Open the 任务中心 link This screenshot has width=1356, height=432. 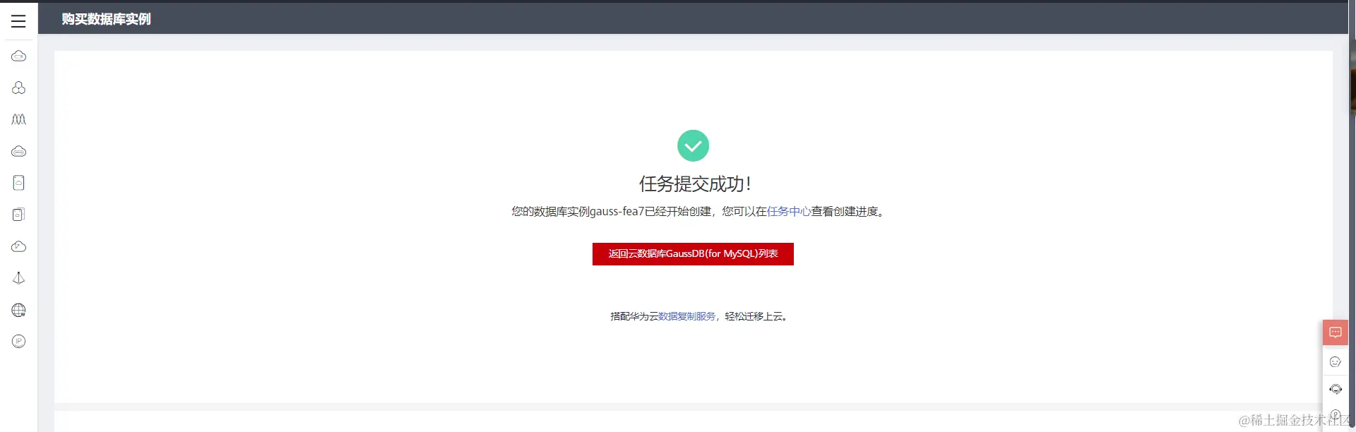point(789,212)
